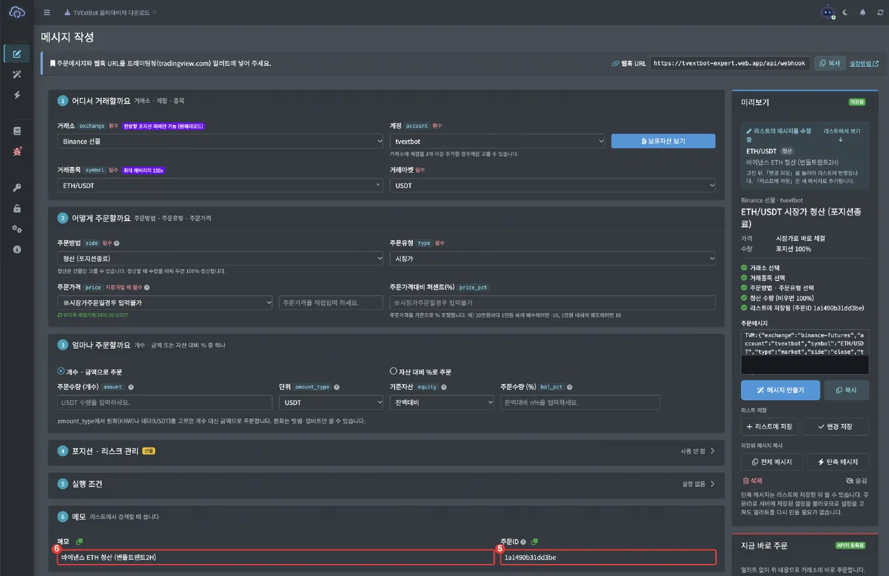Open the 계정 account dropdown (tvextbot)

coord(497,141)
